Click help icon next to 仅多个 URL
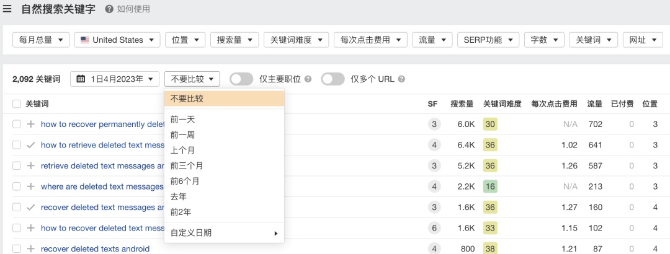 tap(401, 79)
